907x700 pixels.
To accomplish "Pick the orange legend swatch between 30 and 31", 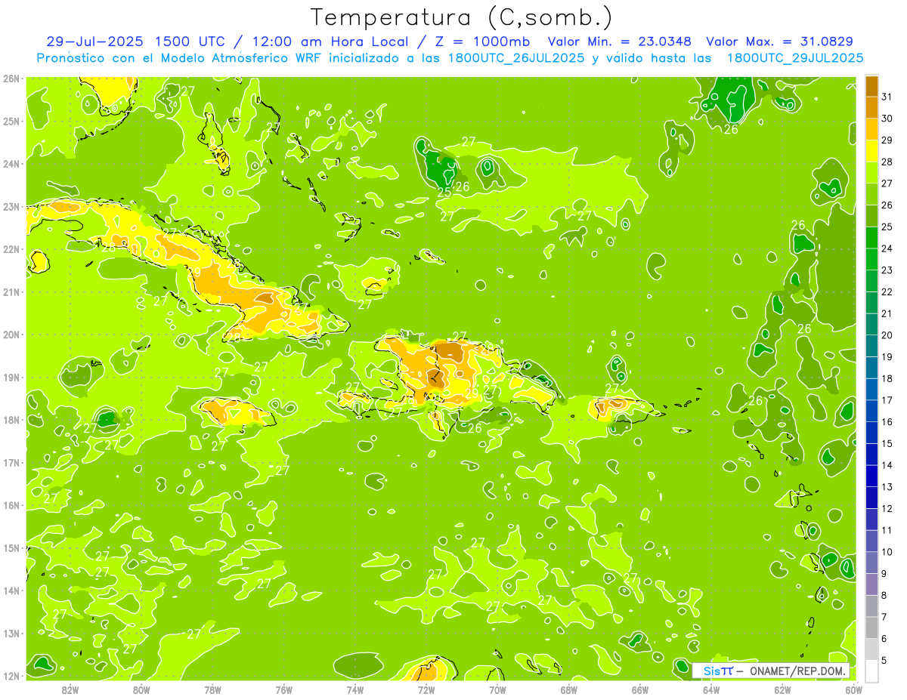I will pyautogui.click(x=872, y=108).
